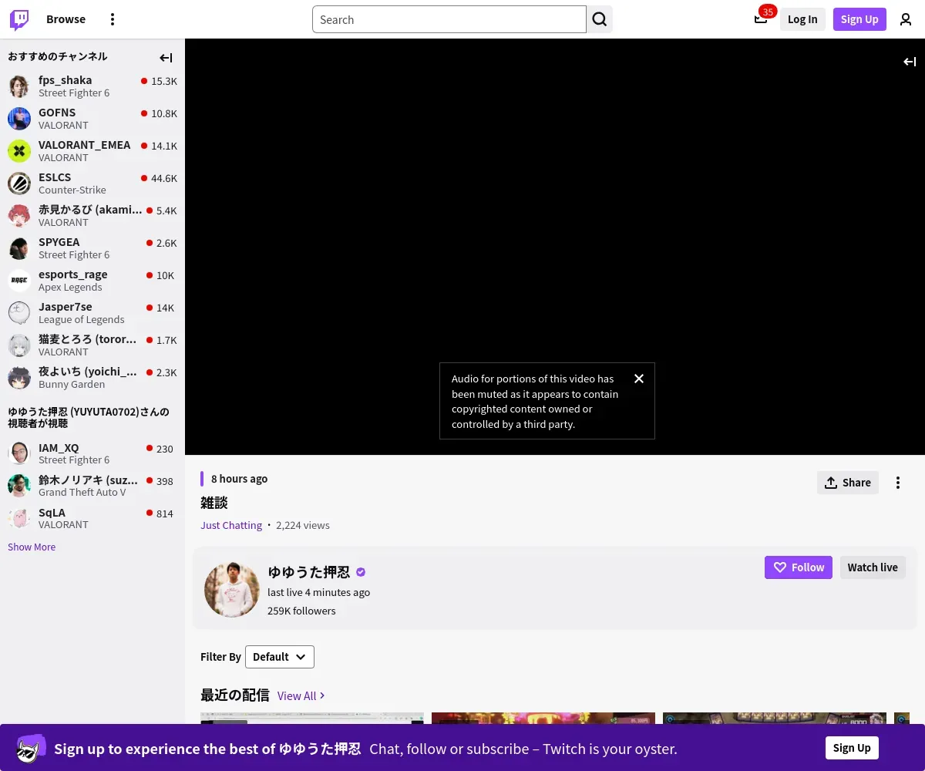The image size is (925, 771).
Task: Click the Jasper7se channel avatar
Action: click(19, 313)
